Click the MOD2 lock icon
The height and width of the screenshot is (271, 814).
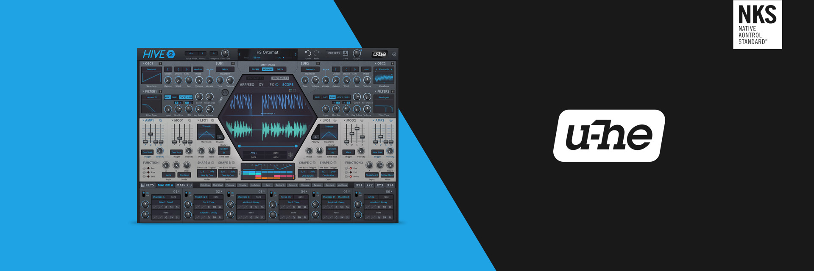coord(362,120)
